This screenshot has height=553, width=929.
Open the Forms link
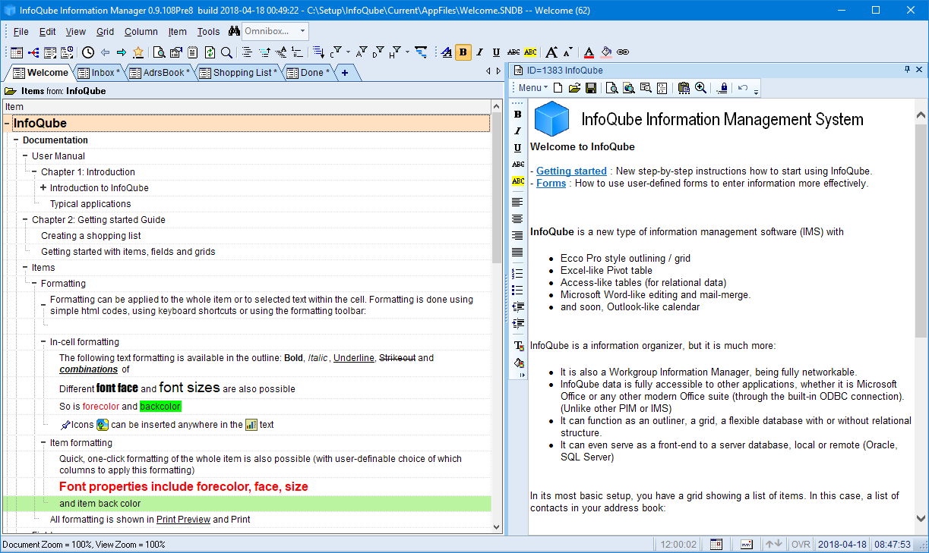[x=551, y=183]
